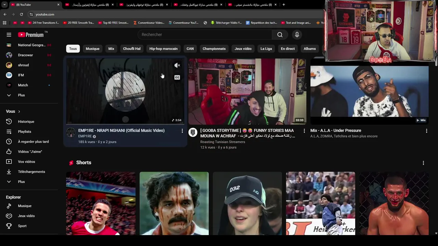
Task: Select the En direct filter chip
Action: click(x=287, y=49)
